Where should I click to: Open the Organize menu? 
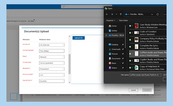(x=110, y=20)
